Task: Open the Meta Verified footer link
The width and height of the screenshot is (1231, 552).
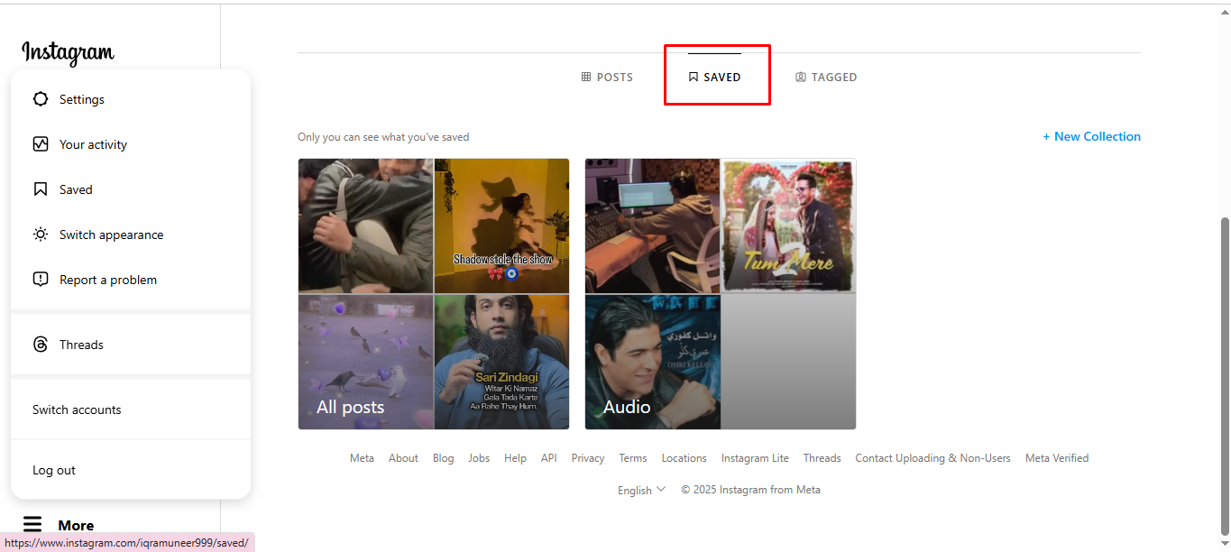Action: click(1056, 458)
